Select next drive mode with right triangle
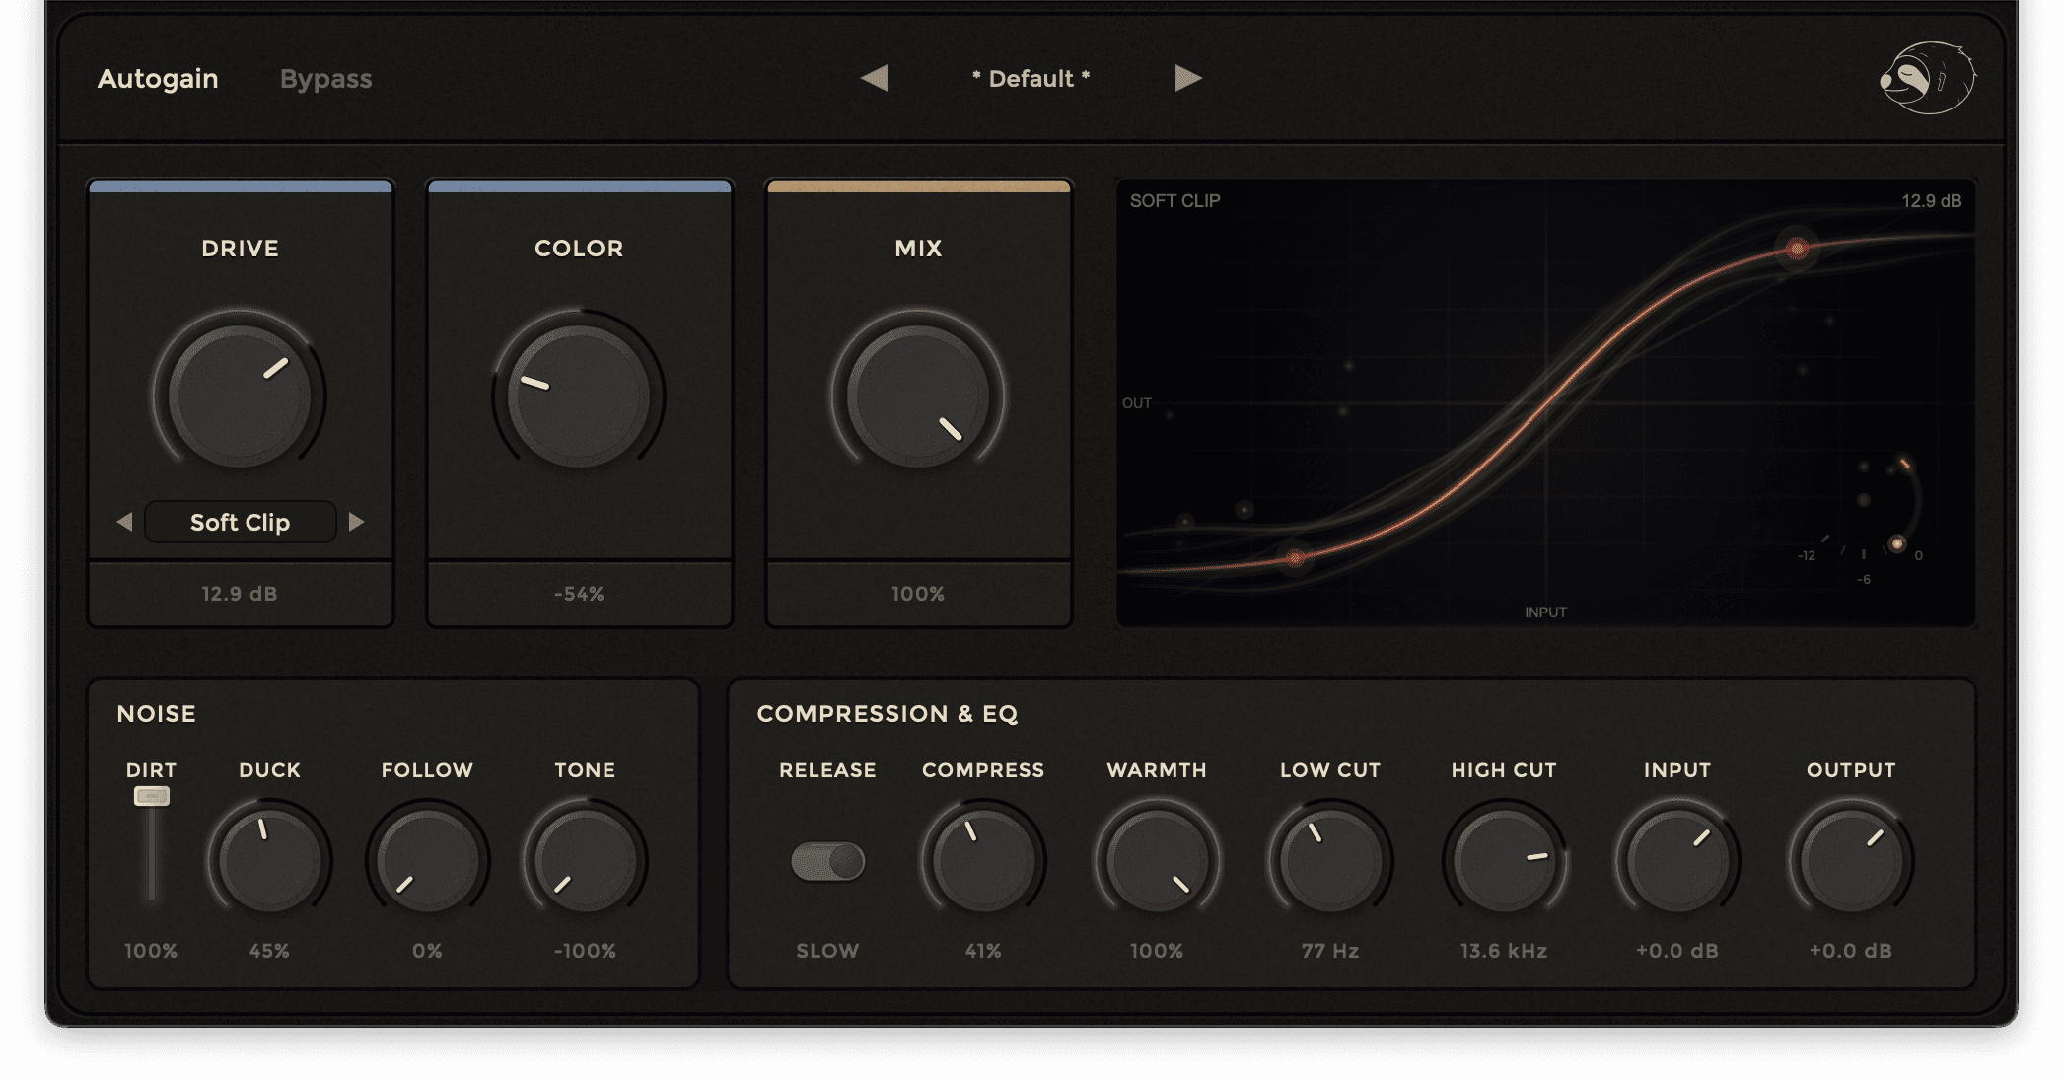The width and height of the screenshot is (2063, 1080). (357, 522)
